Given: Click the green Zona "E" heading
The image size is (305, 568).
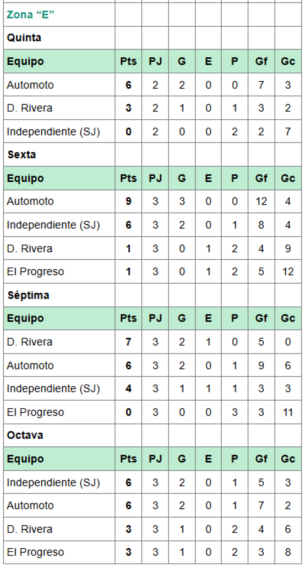Looking at the screenshot, I should pos(30,15).
